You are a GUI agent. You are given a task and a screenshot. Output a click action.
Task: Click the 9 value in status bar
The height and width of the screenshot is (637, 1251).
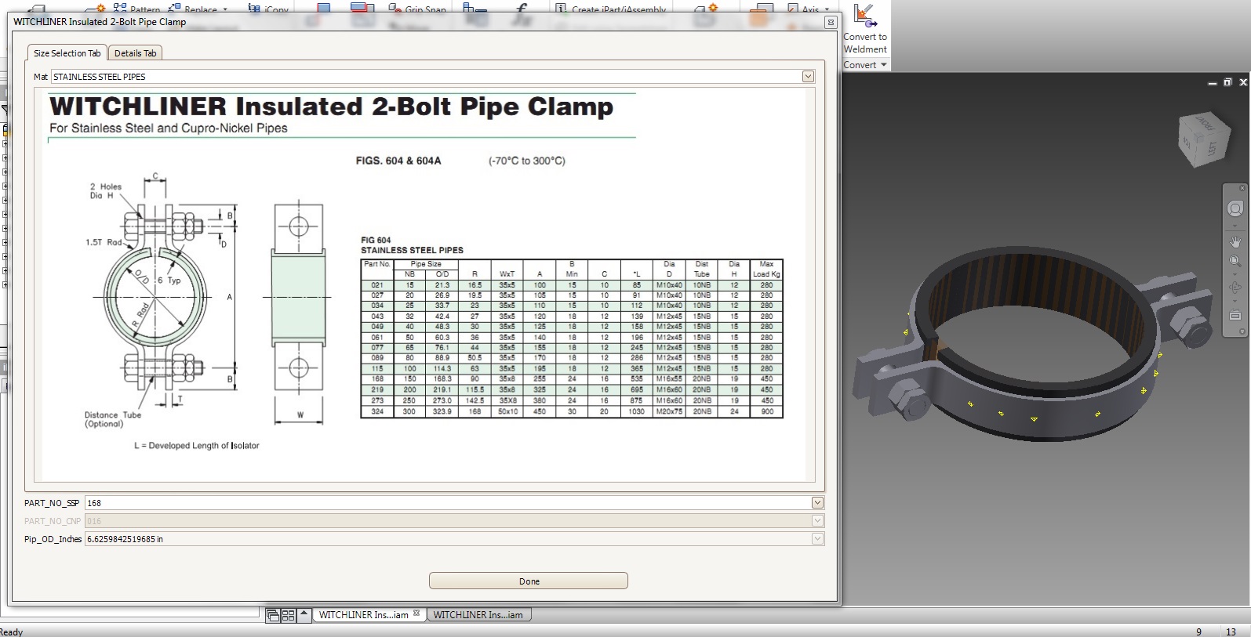[1198, 632]
